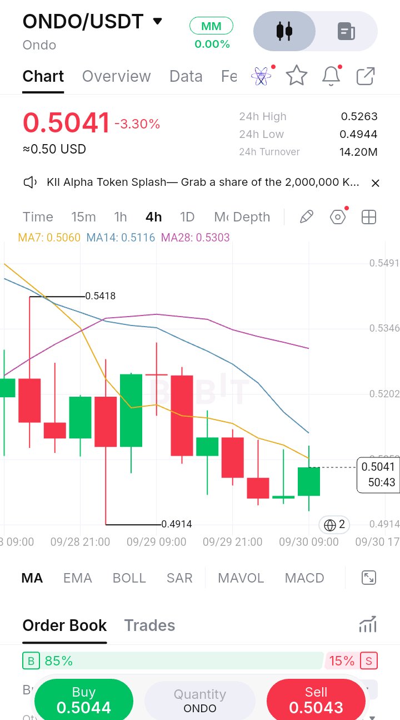The width and height of the screenshot is (400, 720).
Task: Open the drawing tools pencil icon
Action: (307, 217)
